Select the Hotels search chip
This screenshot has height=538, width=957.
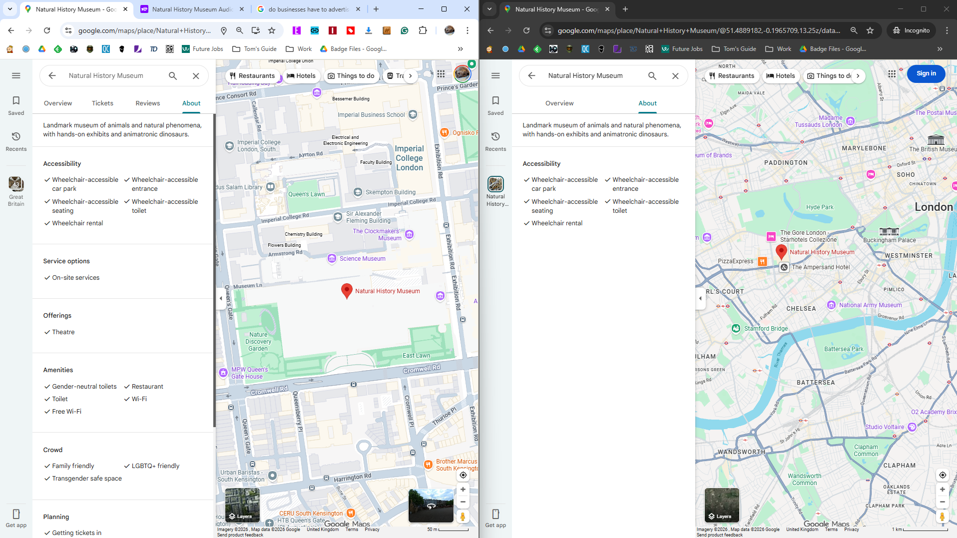click(302, 75)
